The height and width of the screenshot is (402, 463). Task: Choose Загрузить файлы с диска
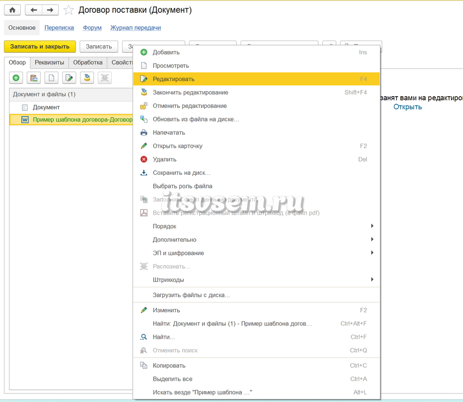tap(256, 295)
